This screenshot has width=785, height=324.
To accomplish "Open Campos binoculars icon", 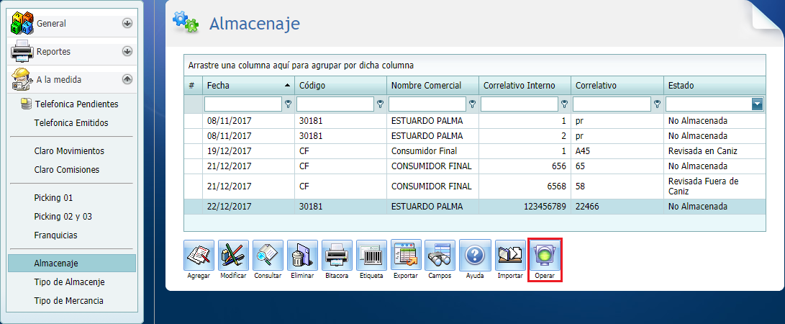I will click(440, 255).
